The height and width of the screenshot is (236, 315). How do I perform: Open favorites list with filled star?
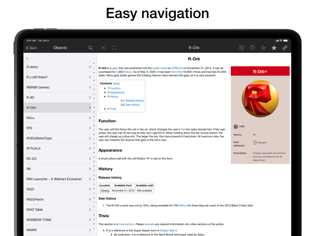[x=274, y=48]
